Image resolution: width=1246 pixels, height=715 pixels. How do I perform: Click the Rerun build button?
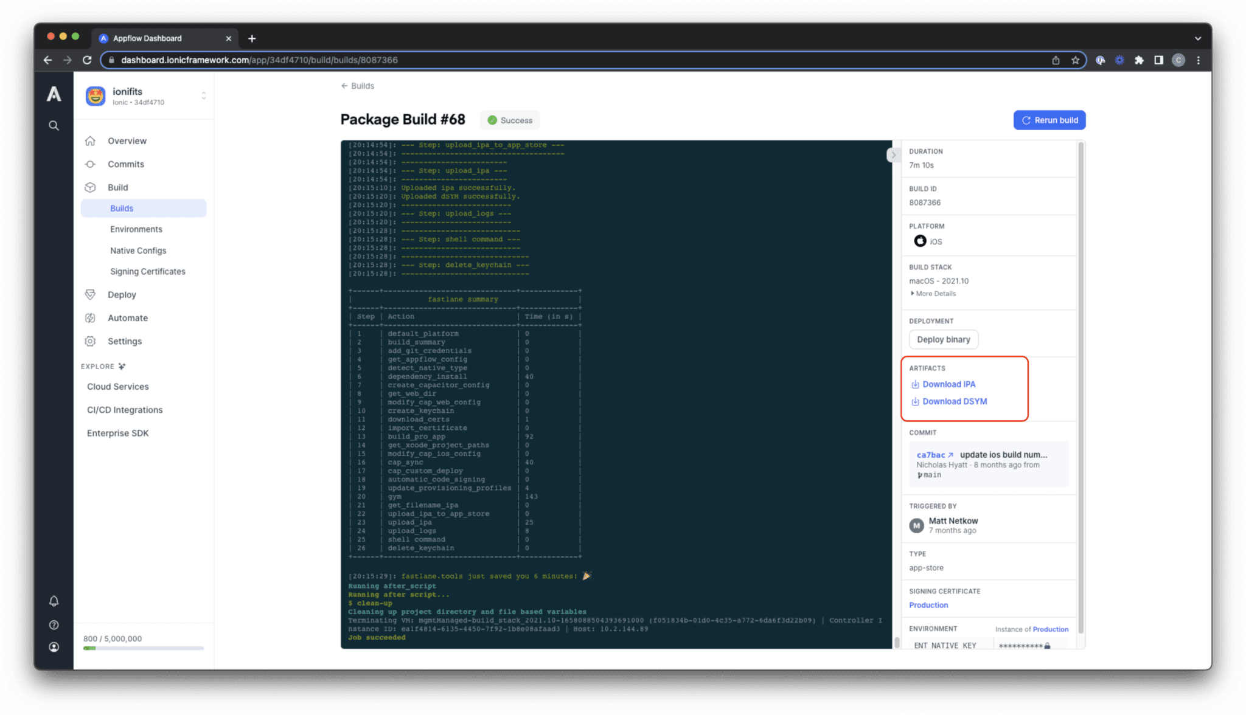1049,120
